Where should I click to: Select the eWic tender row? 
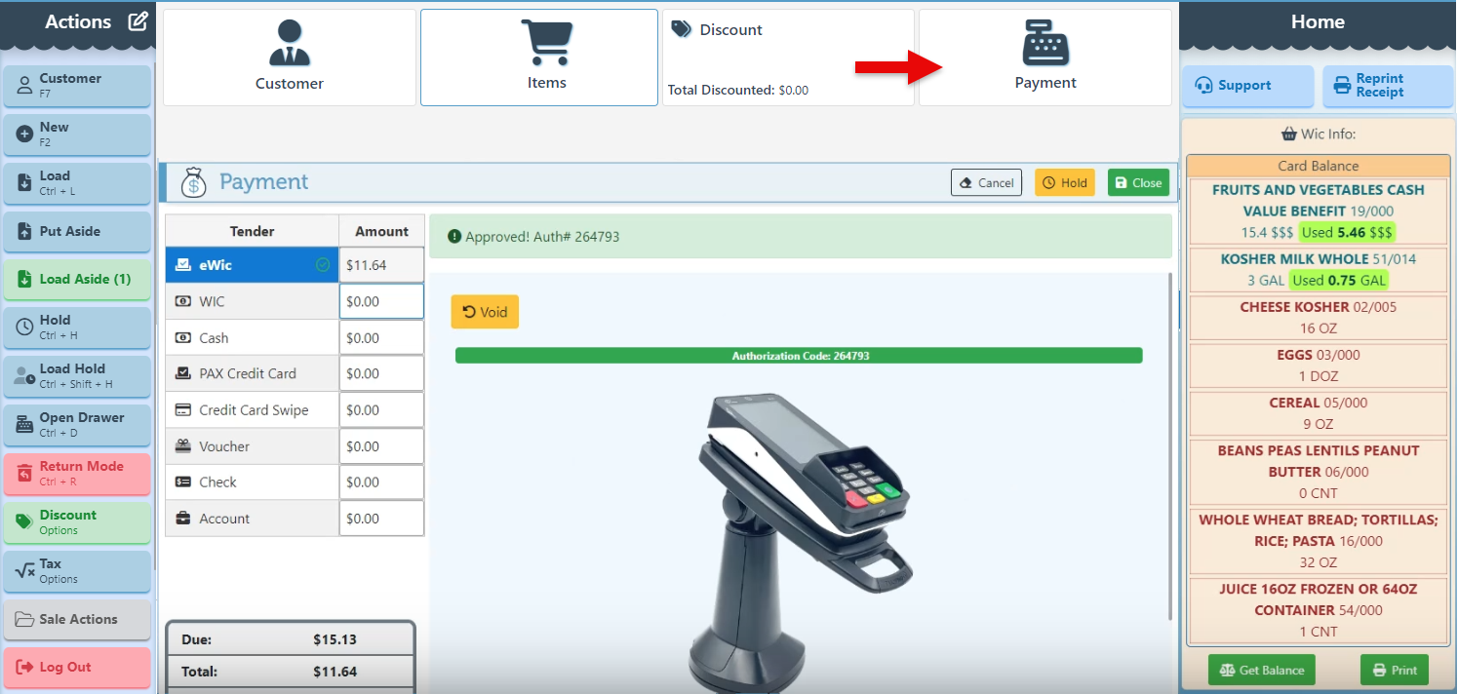tap(252, 265)
